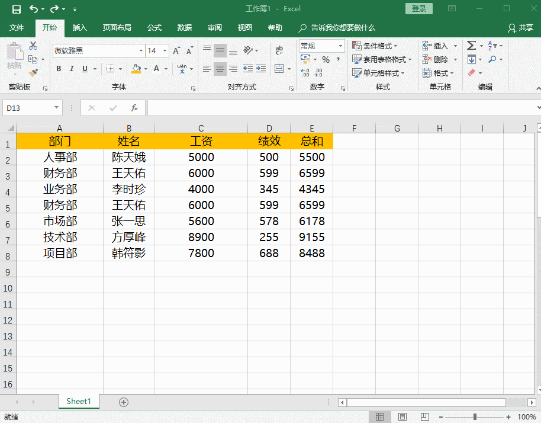
Task: Apply percent style from the Number group
Action: (x=325, y=60)
